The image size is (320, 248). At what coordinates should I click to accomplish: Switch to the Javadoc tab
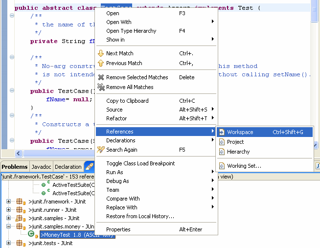[41, 167]
